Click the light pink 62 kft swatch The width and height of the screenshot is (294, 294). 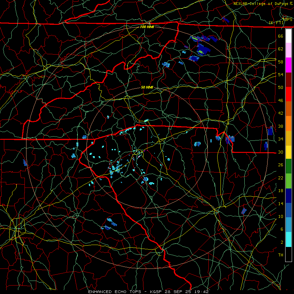pyautogui.click(x=288, y=50)
